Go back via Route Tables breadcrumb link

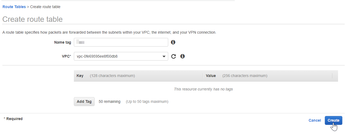coord(14,7)
